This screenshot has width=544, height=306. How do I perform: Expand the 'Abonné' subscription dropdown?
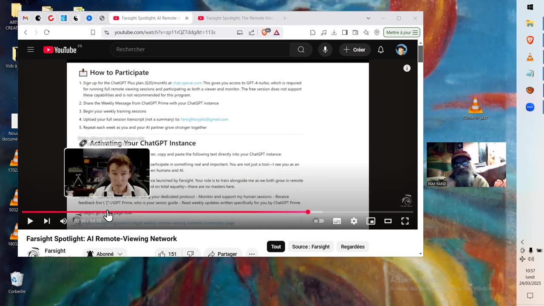tap(105, 254)
